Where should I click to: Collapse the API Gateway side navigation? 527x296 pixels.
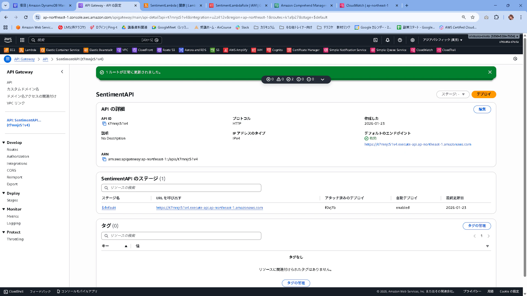click(62, 72)
